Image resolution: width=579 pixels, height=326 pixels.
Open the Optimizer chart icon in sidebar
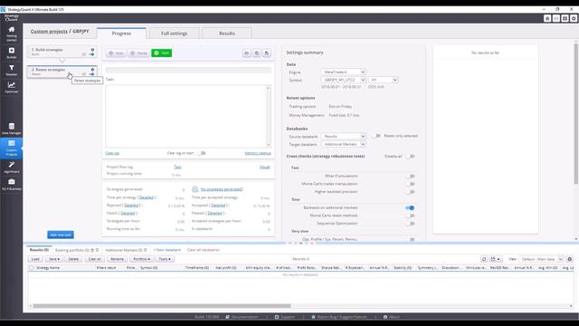12,87
